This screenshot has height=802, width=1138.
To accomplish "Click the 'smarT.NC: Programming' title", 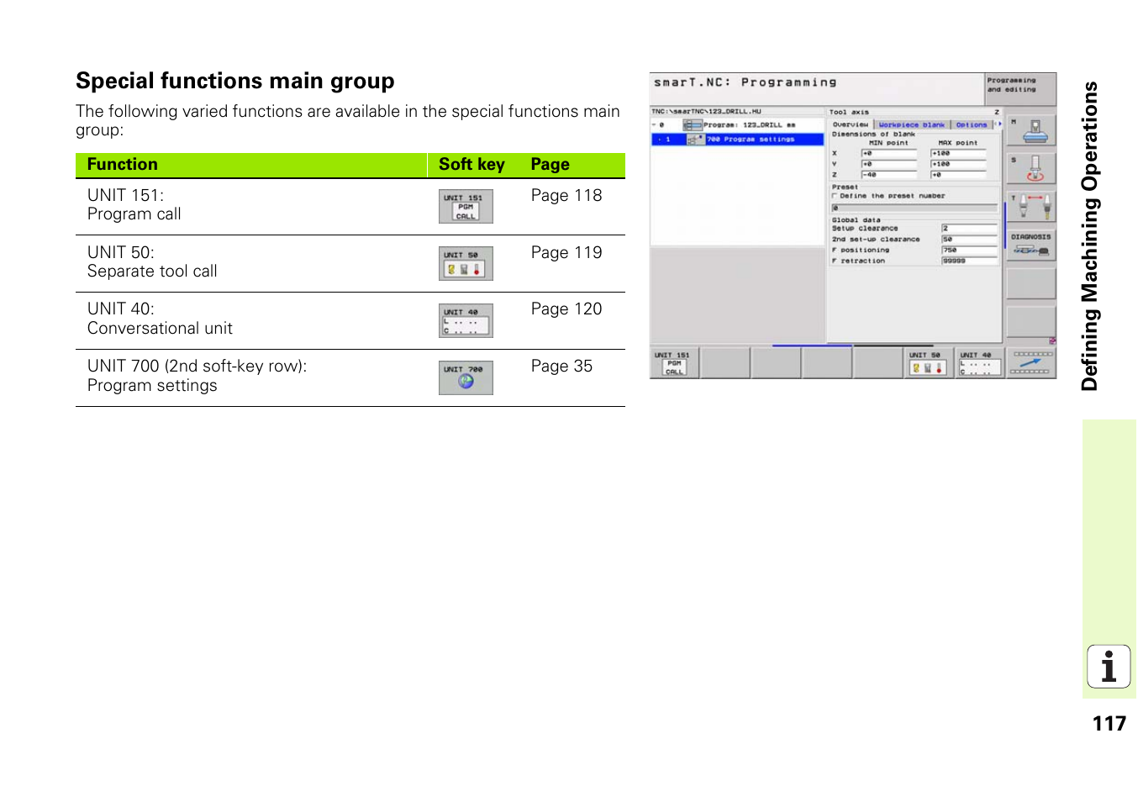I will click(745, 82).
